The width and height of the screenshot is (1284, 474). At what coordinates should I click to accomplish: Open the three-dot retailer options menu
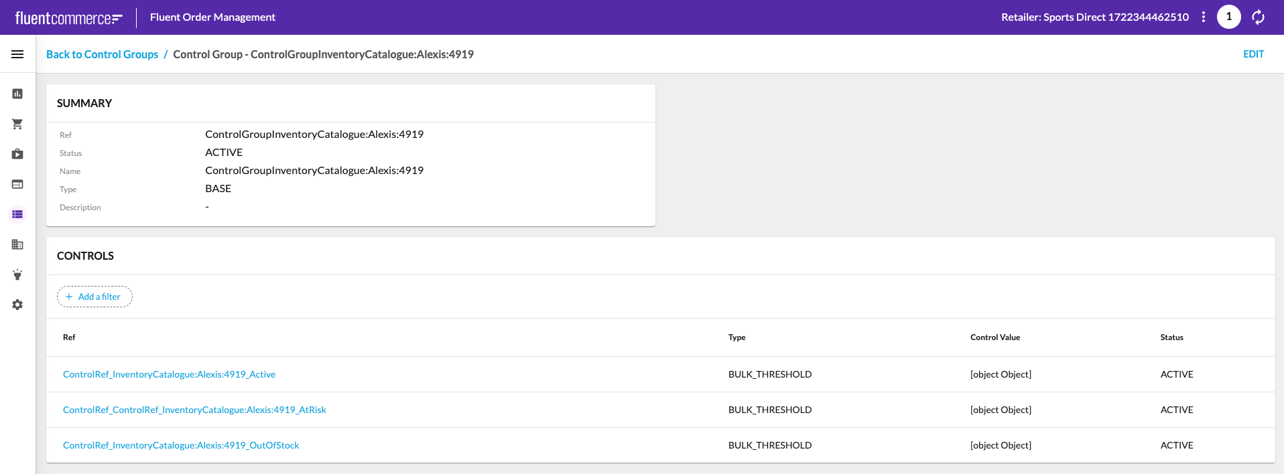click(x=1204, y=17)
